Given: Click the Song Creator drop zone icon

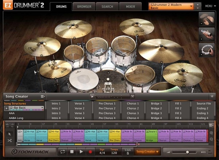Looking at the screenshot, I should (212, 96).
